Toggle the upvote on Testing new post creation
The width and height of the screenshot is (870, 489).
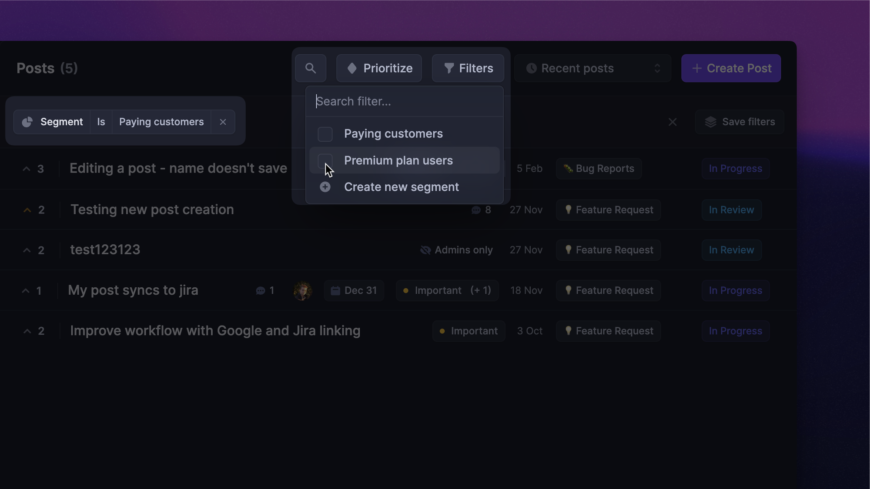point(26,210)
